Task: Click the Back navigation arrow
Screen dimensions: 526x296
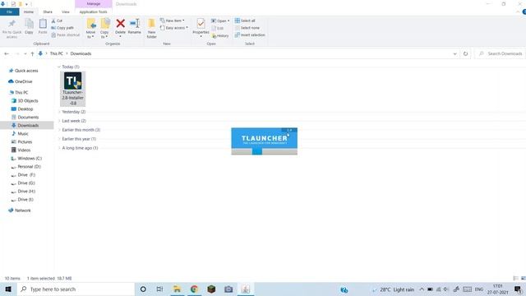Action: 7,53
